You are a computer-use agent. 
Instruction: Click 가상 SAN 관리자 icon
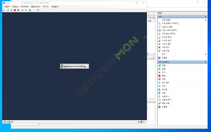[x=160, y=33]
